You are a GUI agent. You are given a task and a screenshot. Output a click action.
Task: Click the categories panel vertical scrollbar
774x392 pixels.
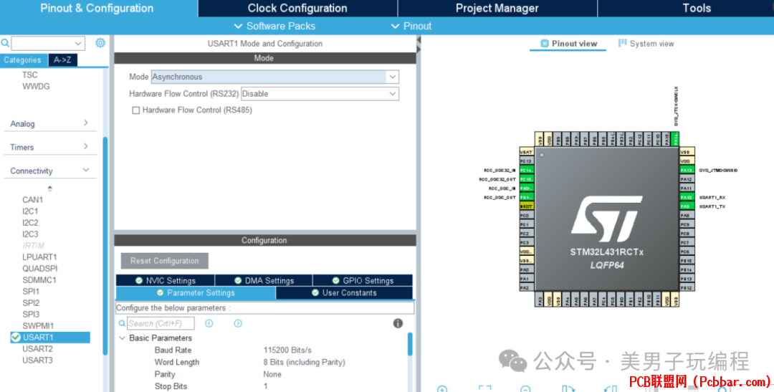point(105,246)
